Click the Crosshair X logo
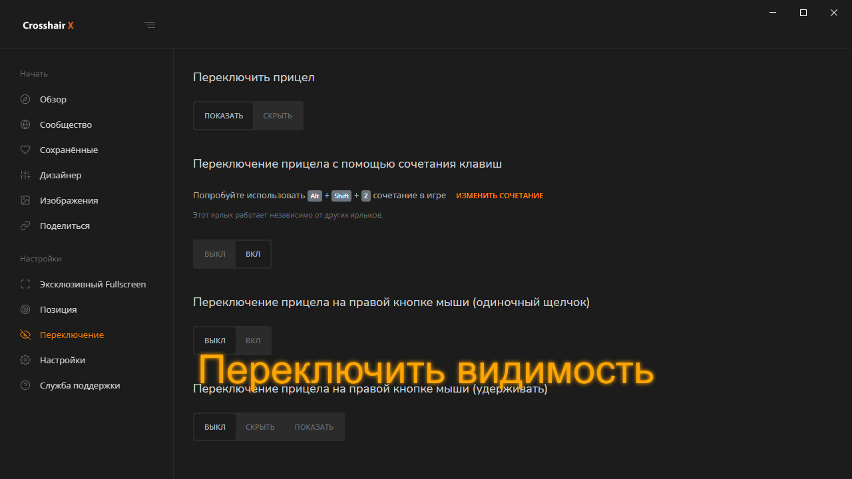The height and width of the screenshot is (479, 852). (48, 25)
